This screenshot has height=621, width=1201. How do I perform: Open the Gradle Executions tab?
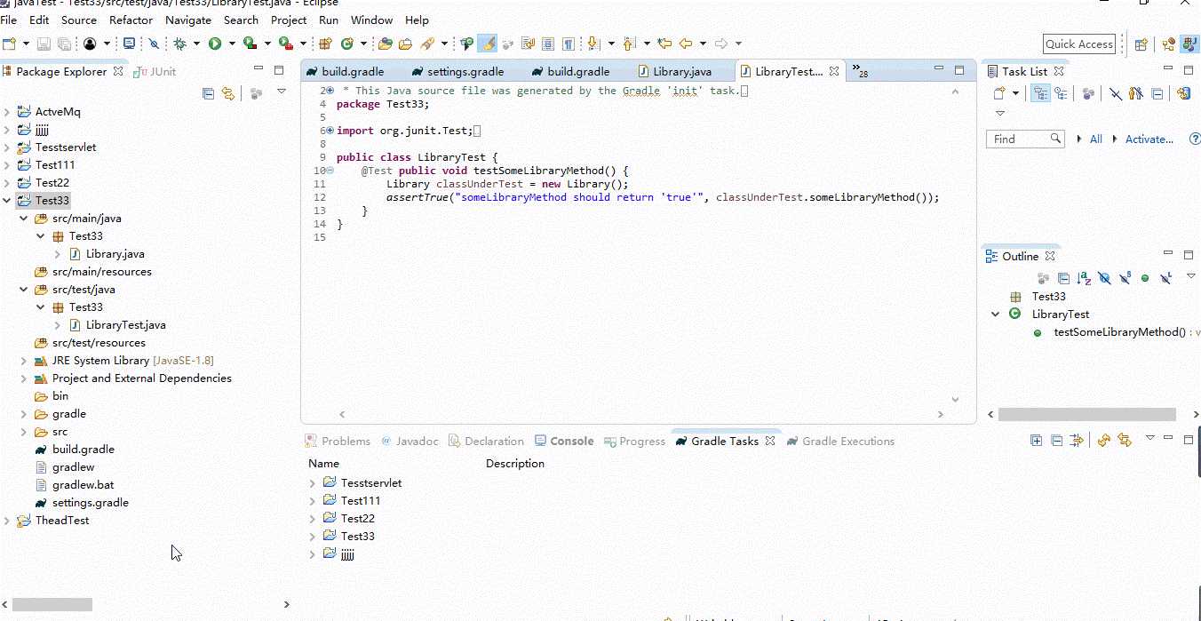[x=840, y=441]
